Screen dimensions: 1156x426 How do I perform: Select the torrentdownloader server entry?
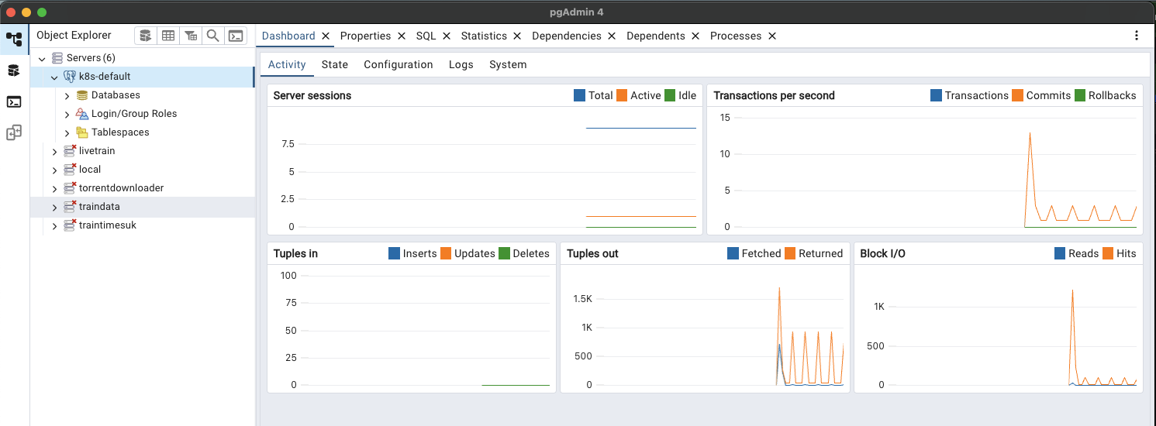[x=121, y=188]
